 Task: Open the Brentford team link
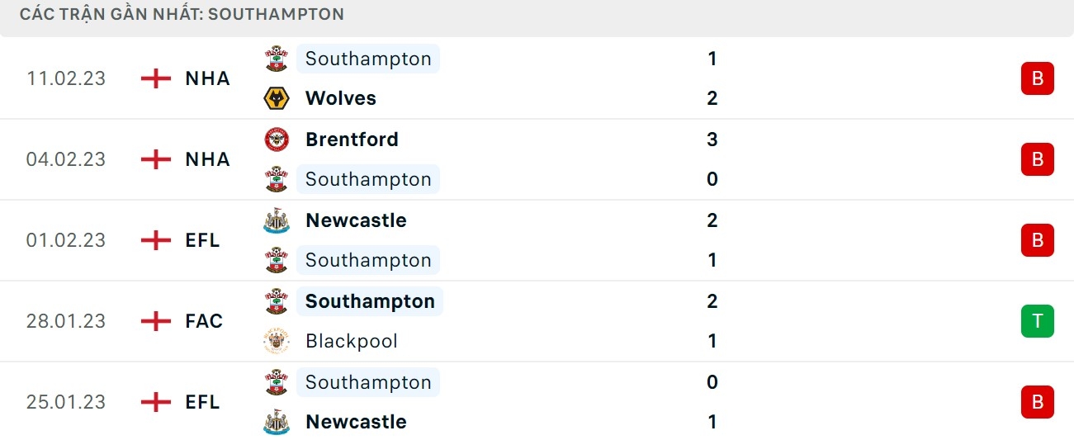coord(352,140)
